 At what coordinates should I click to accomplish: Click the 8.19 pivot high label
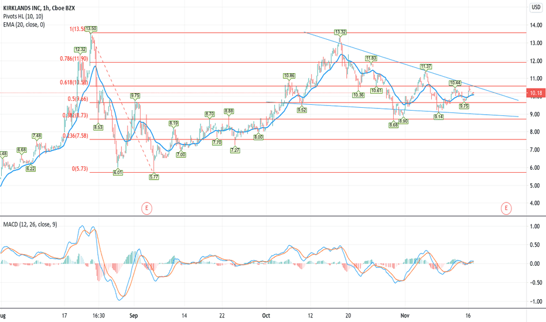pos(174,123)
